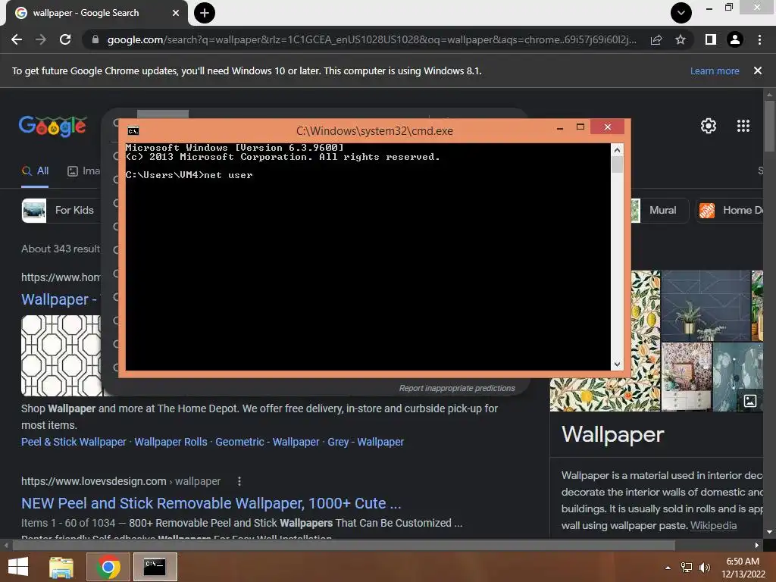776x582 pixels.
Task: Click the 'net user' command text
Action: tap(228, 175)
